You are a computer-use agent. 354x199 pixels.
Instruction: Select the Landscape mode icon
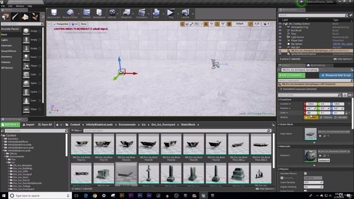pyautogui.click(x=25, y=17)
